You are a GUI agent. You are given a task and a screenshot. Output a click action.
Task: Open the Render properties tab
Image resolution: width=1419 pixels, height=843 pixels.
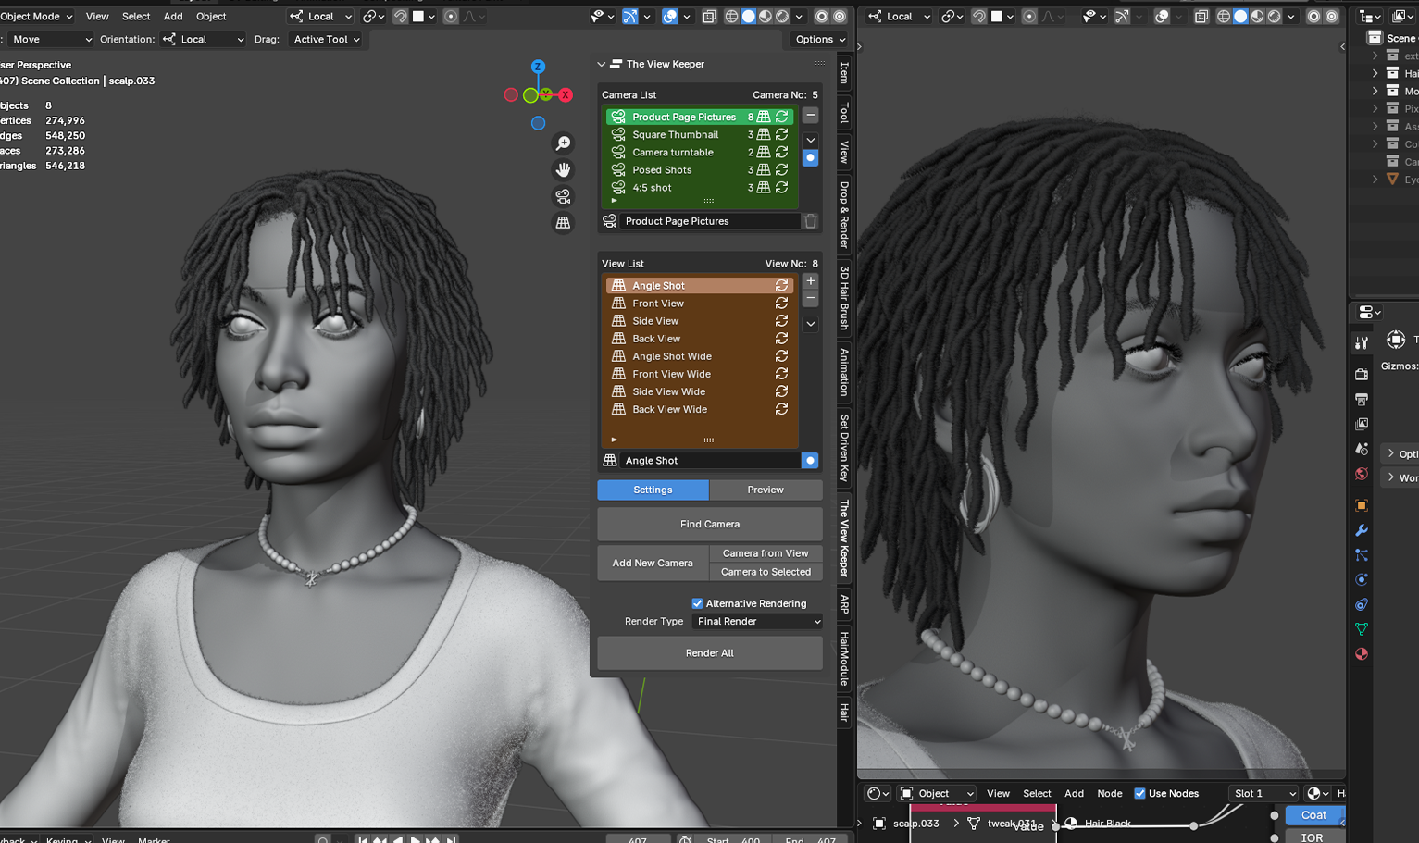1362,375
